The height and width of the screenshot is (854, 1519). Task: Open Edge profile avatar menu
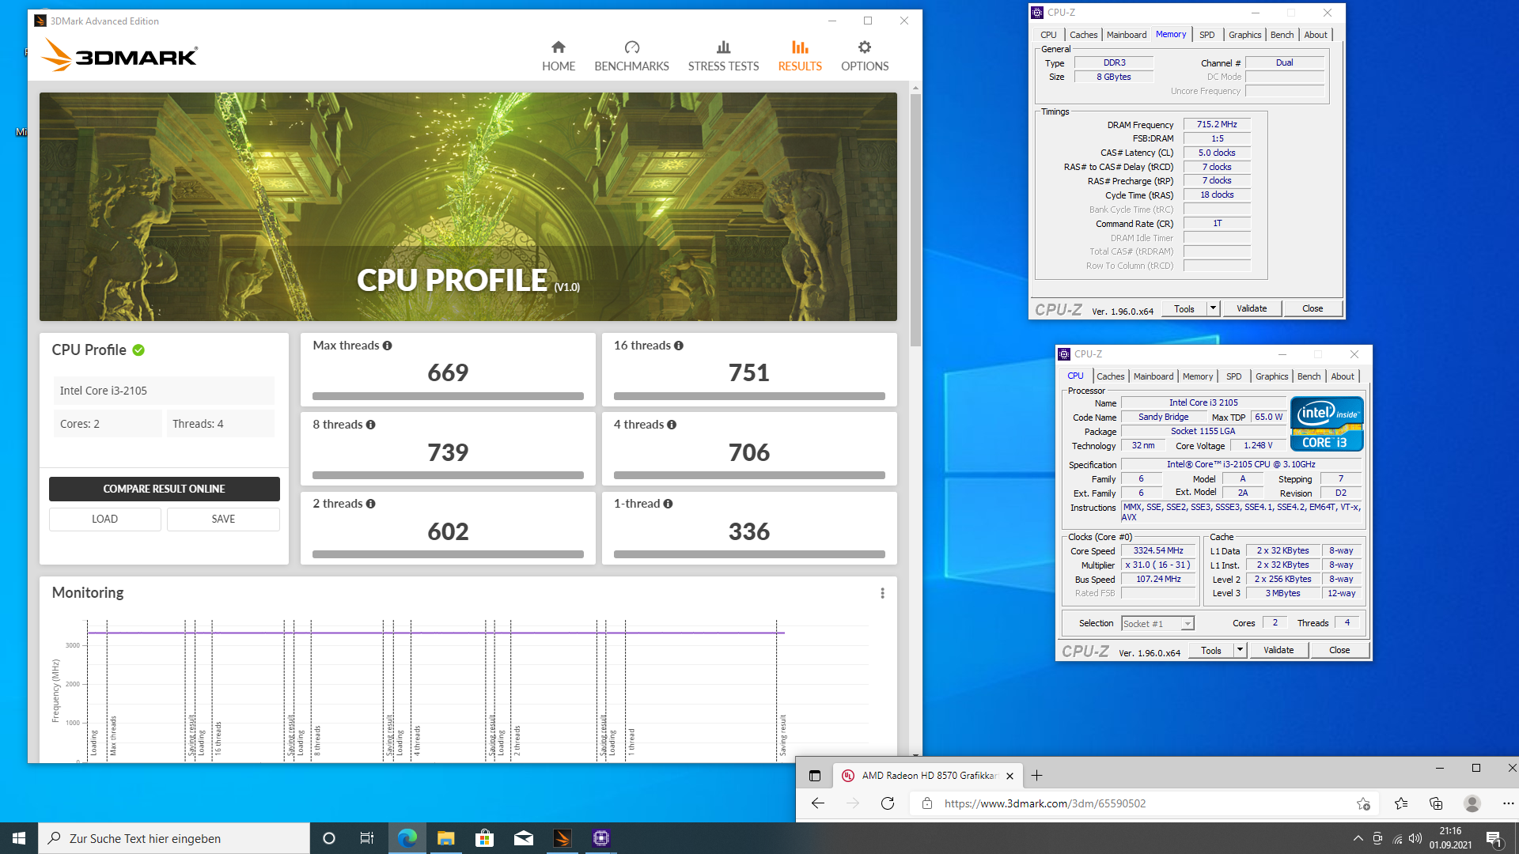(1472, 803)
